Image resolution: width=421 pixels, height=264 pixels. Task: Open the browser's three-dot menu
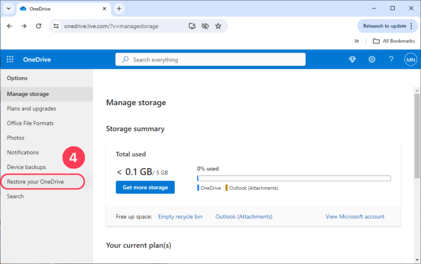410,26
